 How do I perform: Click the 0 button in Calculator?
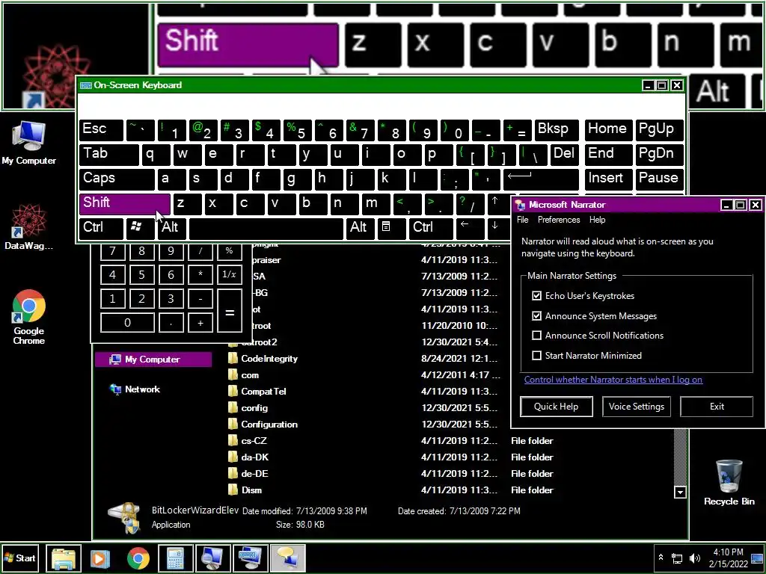click(x=127, y=323)
